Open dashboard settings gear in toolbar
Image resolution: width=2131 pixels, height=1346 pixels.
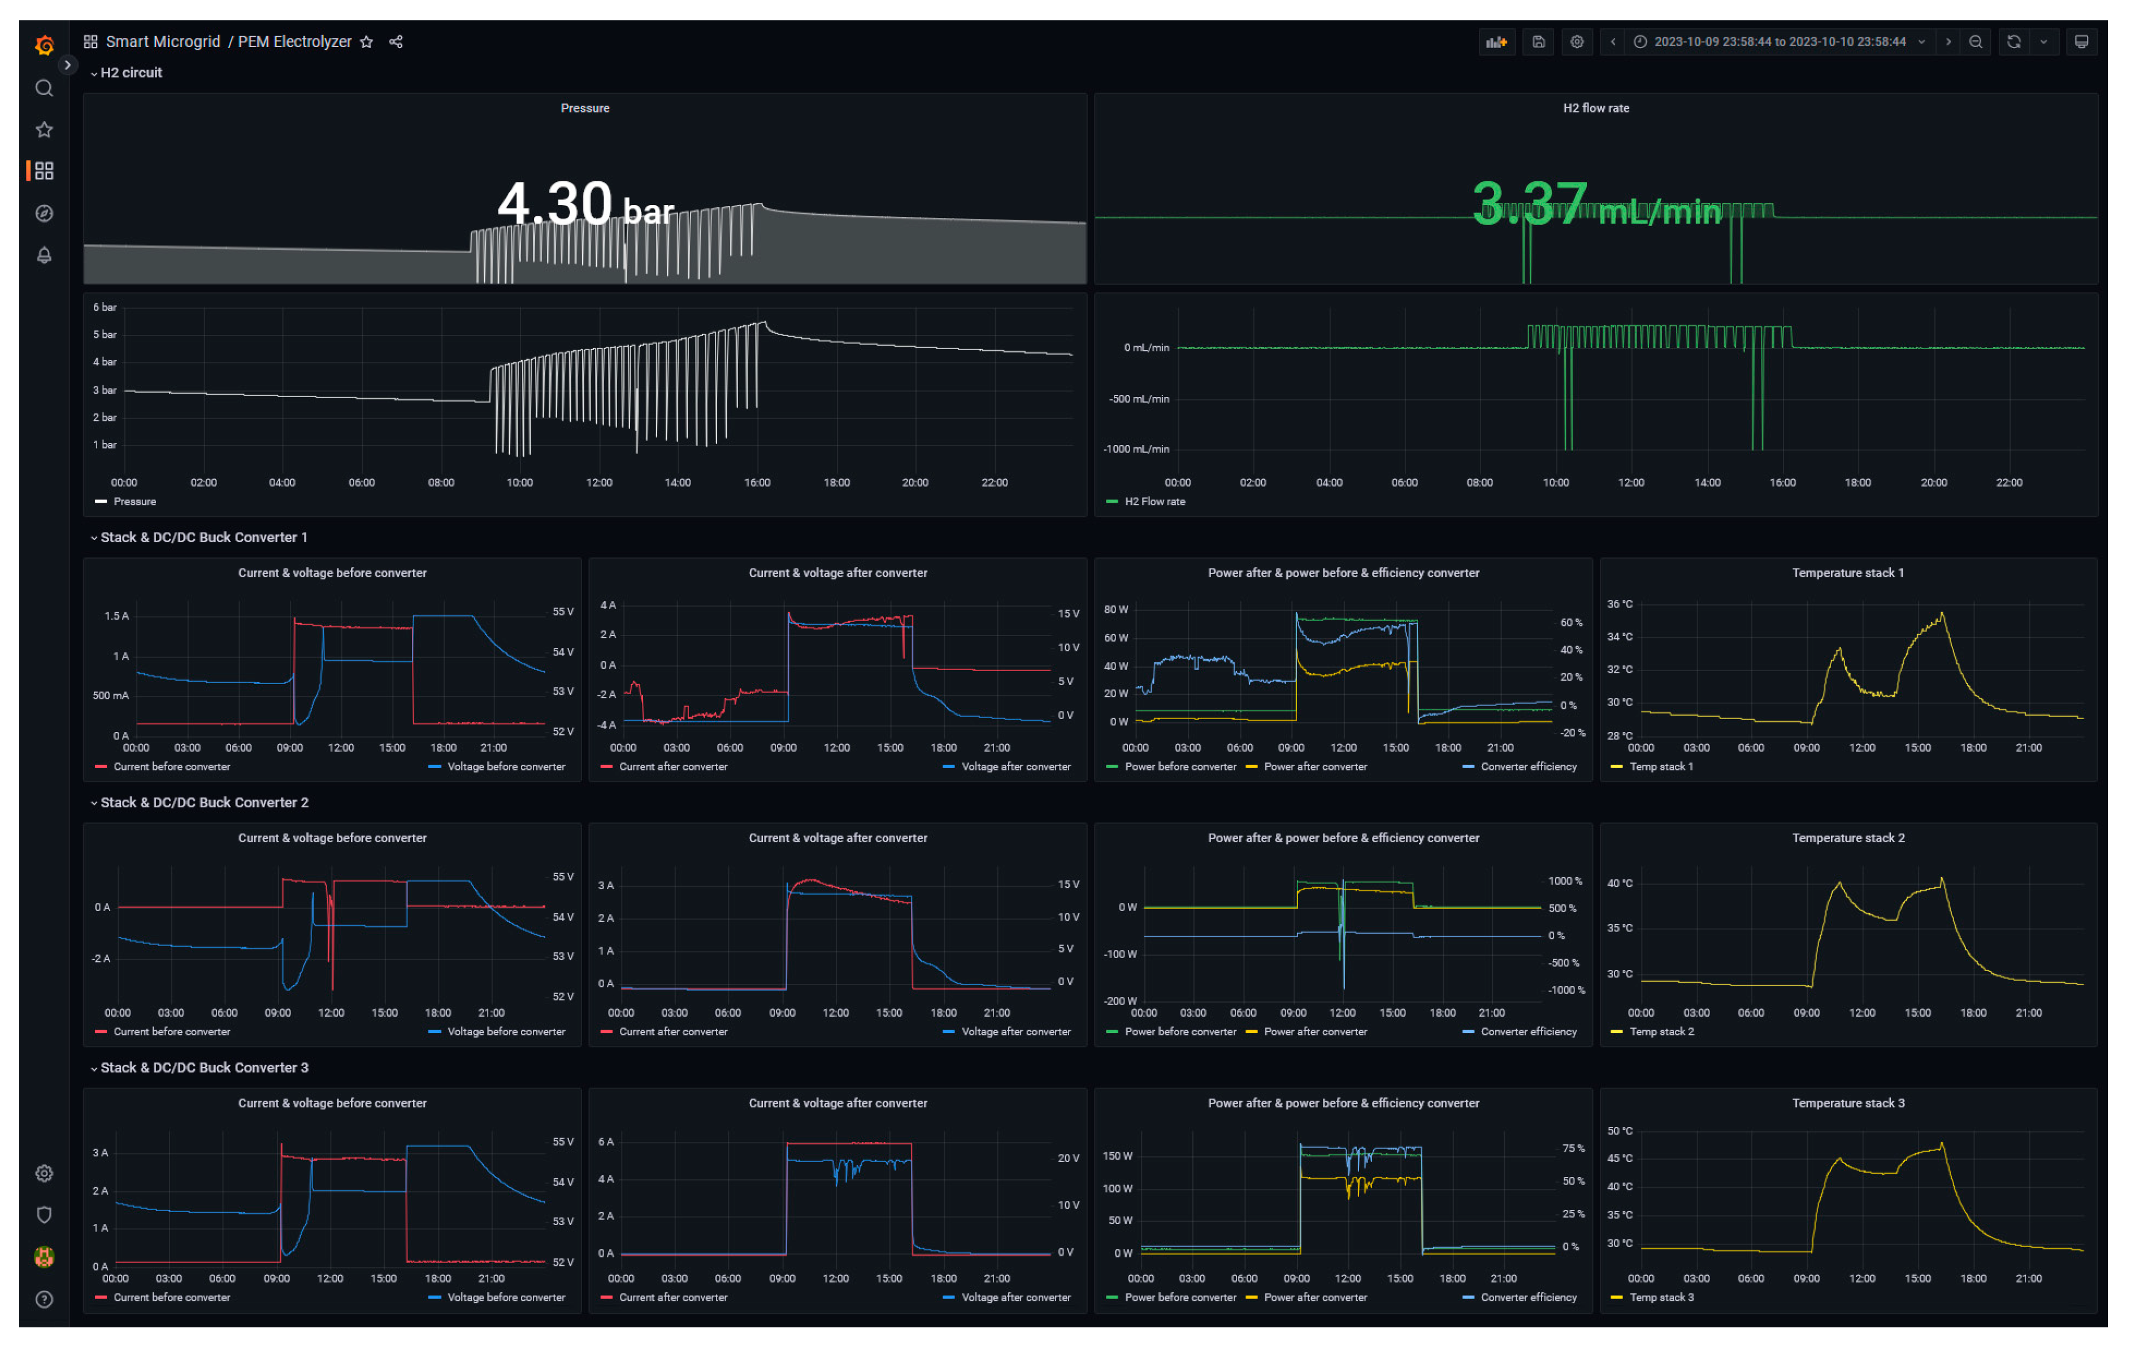[1577, 42]
